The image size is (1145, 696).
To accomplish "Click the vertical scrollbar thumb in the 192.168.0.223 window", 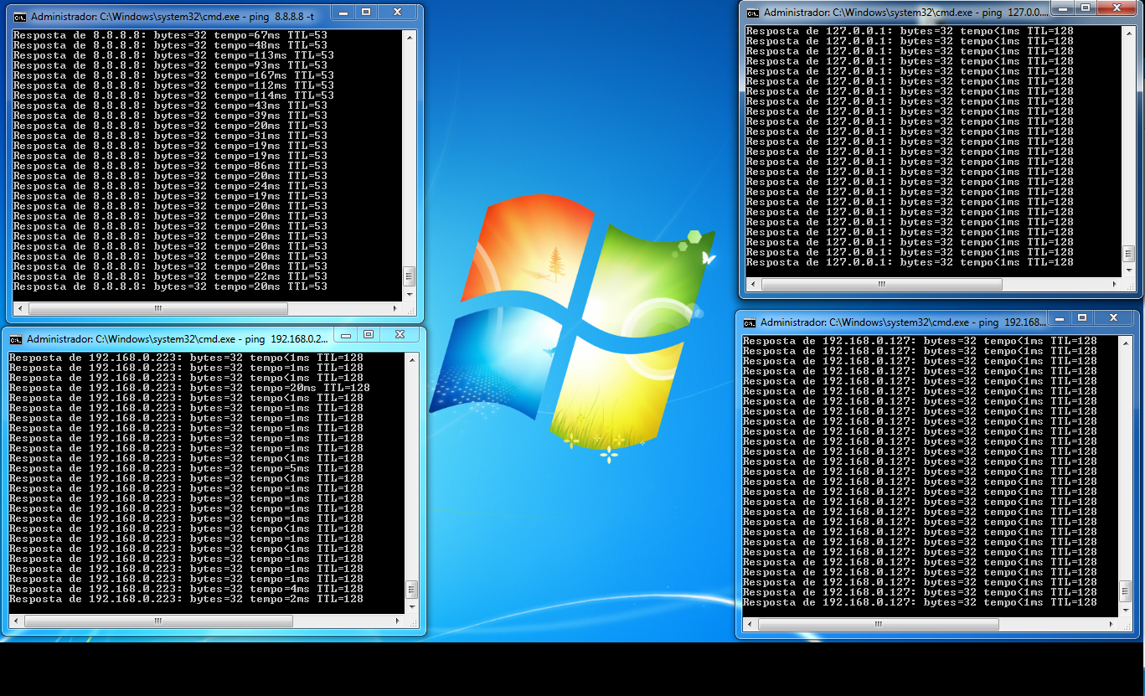I will tap(411, 589).
